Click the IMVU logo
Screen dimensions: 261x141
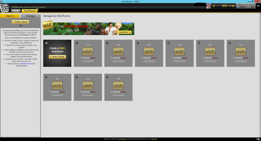pos(4,8)
